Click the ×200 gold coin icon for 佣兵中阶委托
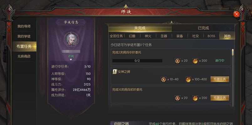This screenshot has width=252, height=125. pyautogui.click(x=195, y=61)
